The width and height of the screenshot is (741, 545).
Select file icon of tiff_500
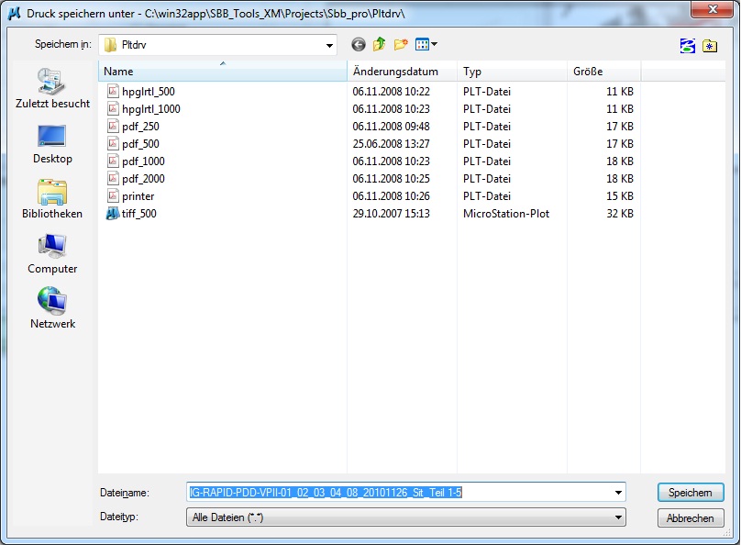point(113,214)
